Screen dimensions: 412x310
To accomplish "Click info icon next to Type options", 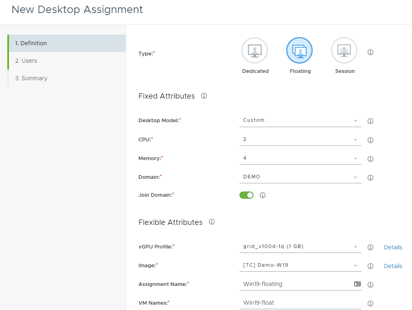I will click(370, 52).
